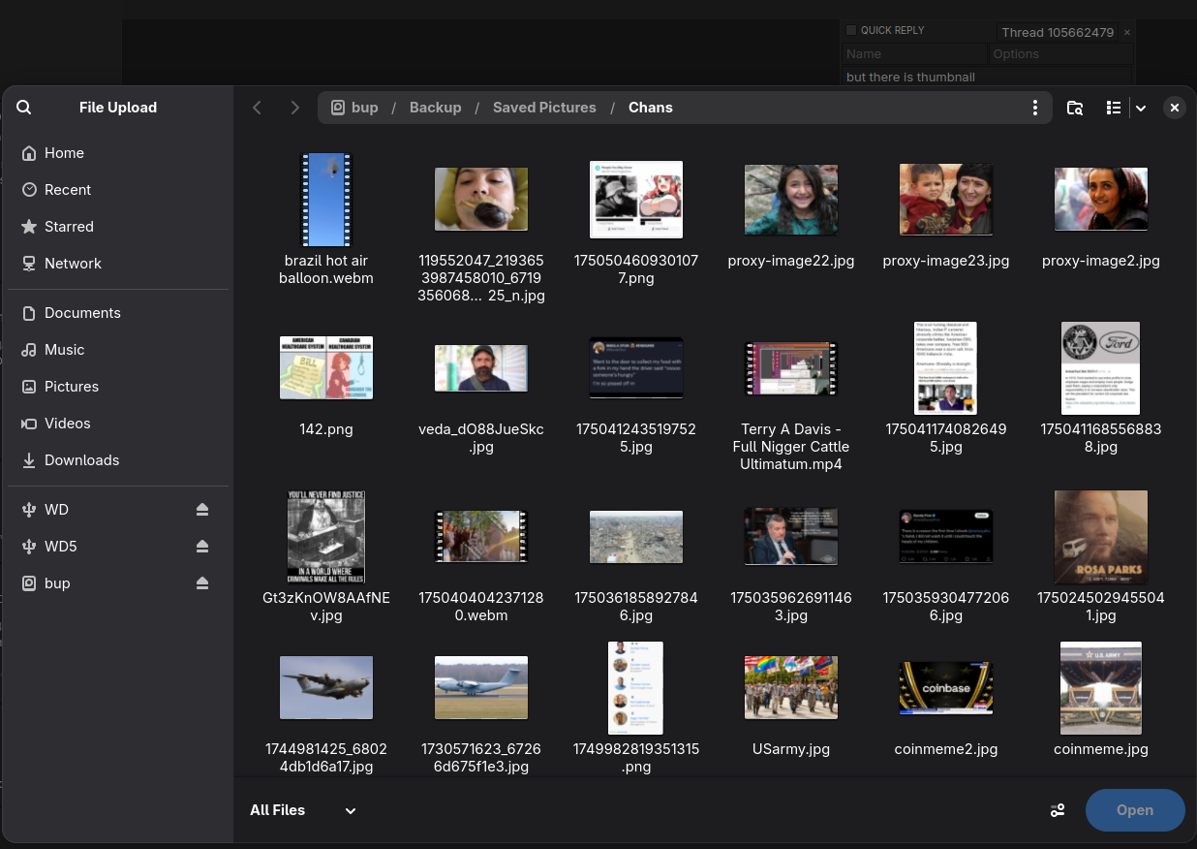The height and width of the screenshot is (849, 1197).
Task: Select the 119552047_219365... 25_n.jpg thumbnail
Action: [481, 199]
